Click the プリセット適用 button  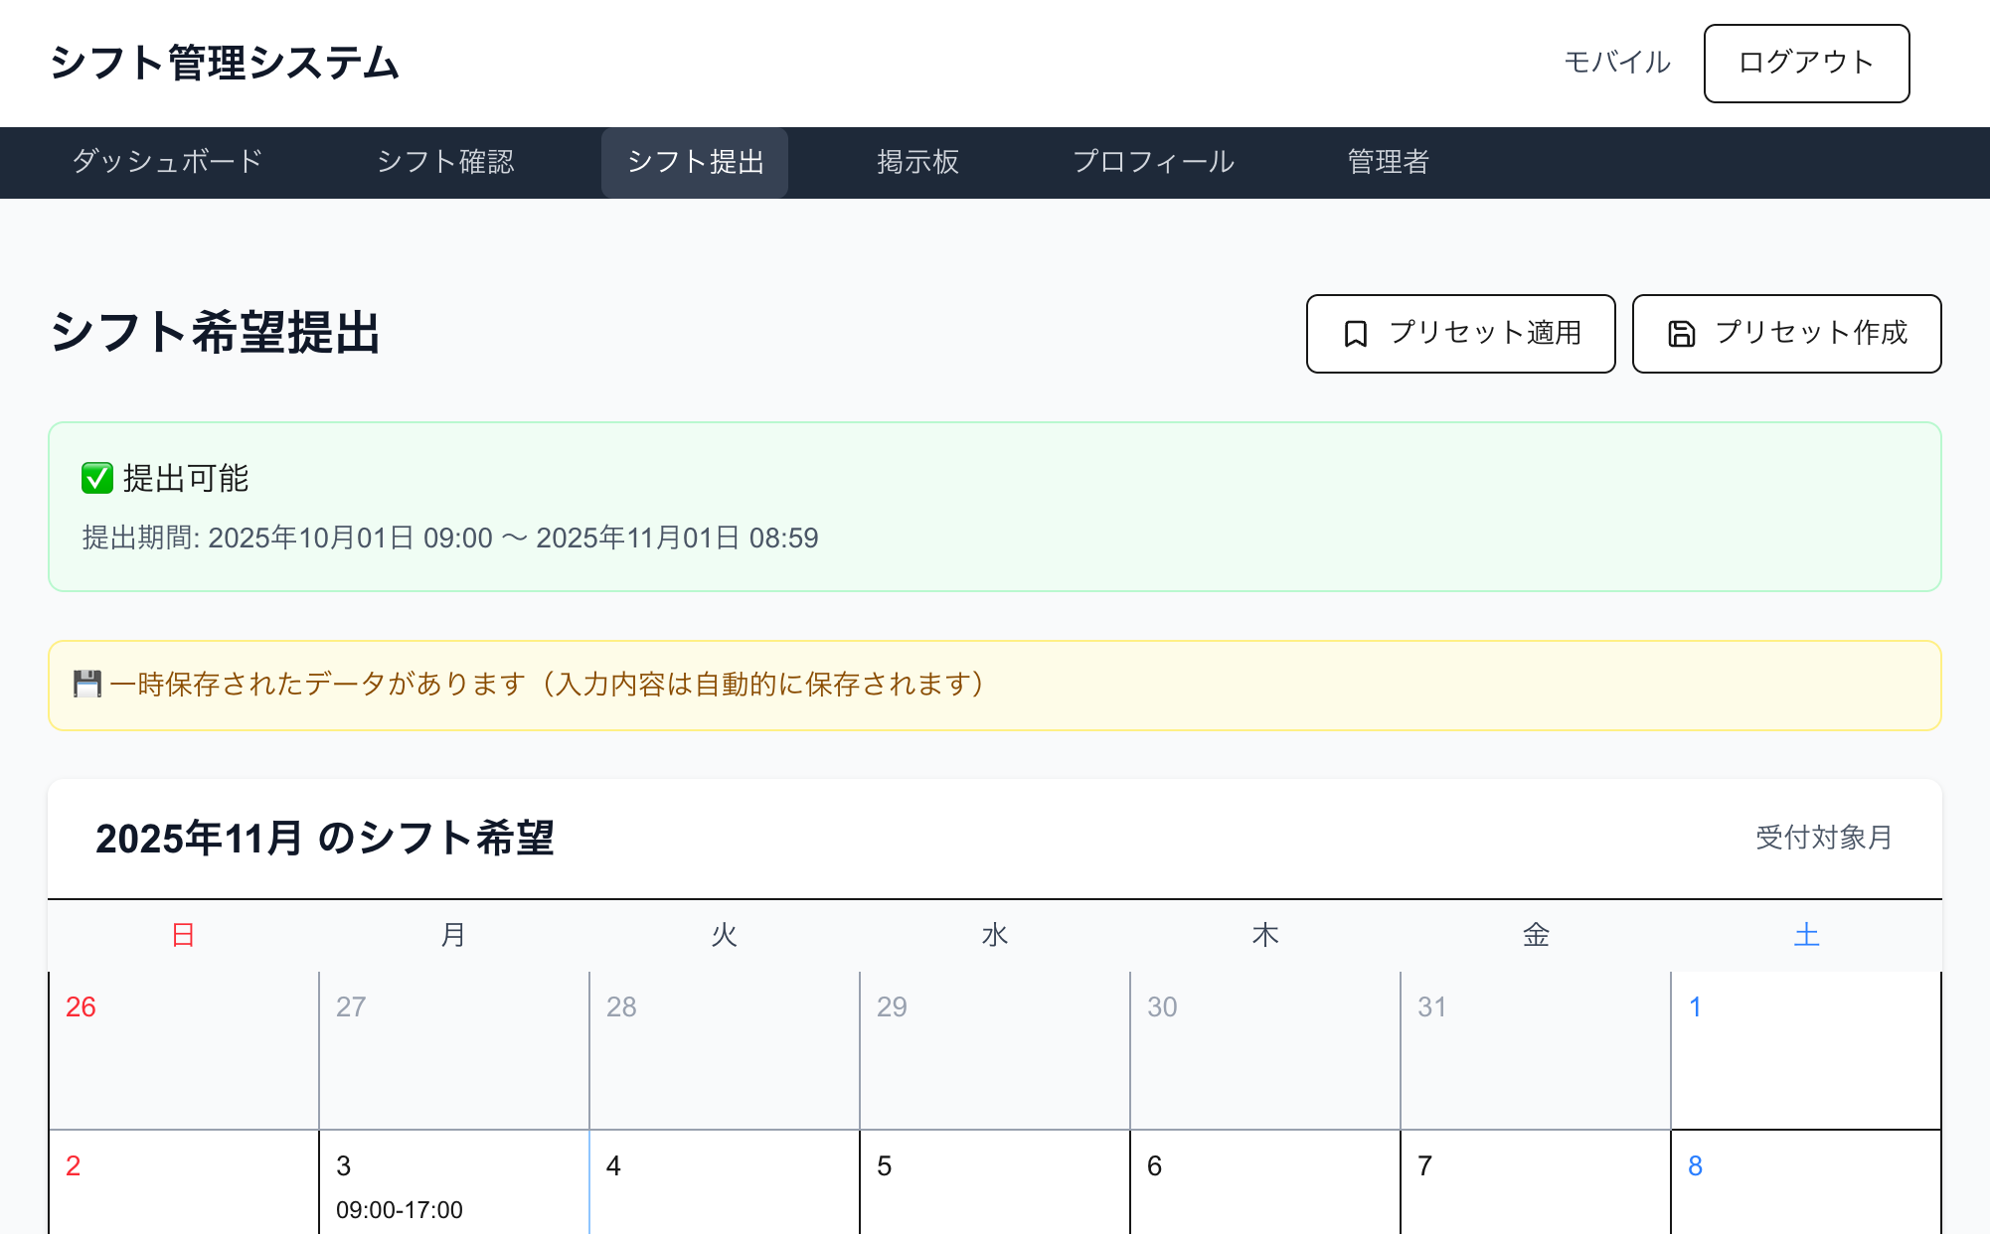point(1460,334)
